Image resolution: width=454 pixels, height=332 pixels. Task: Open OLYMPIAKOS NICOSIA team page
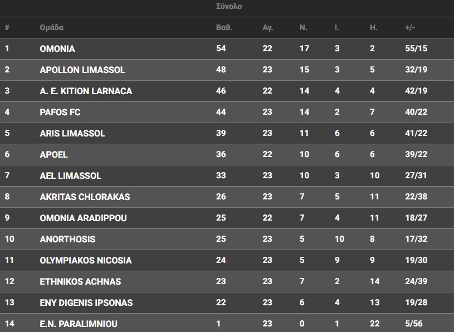click(x=86, y=260)
